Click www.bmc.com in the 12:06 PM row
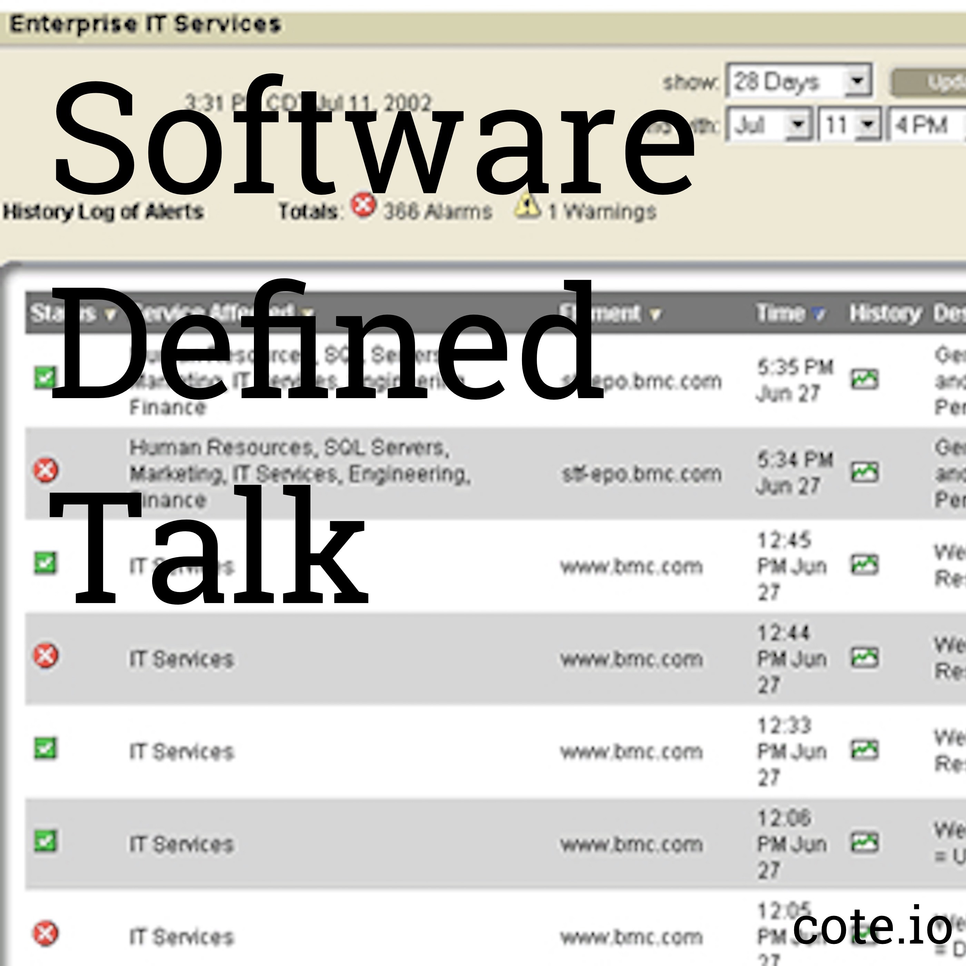Image resolution: width=966 pixels, height=966 pixels. [x=631, y=844]
